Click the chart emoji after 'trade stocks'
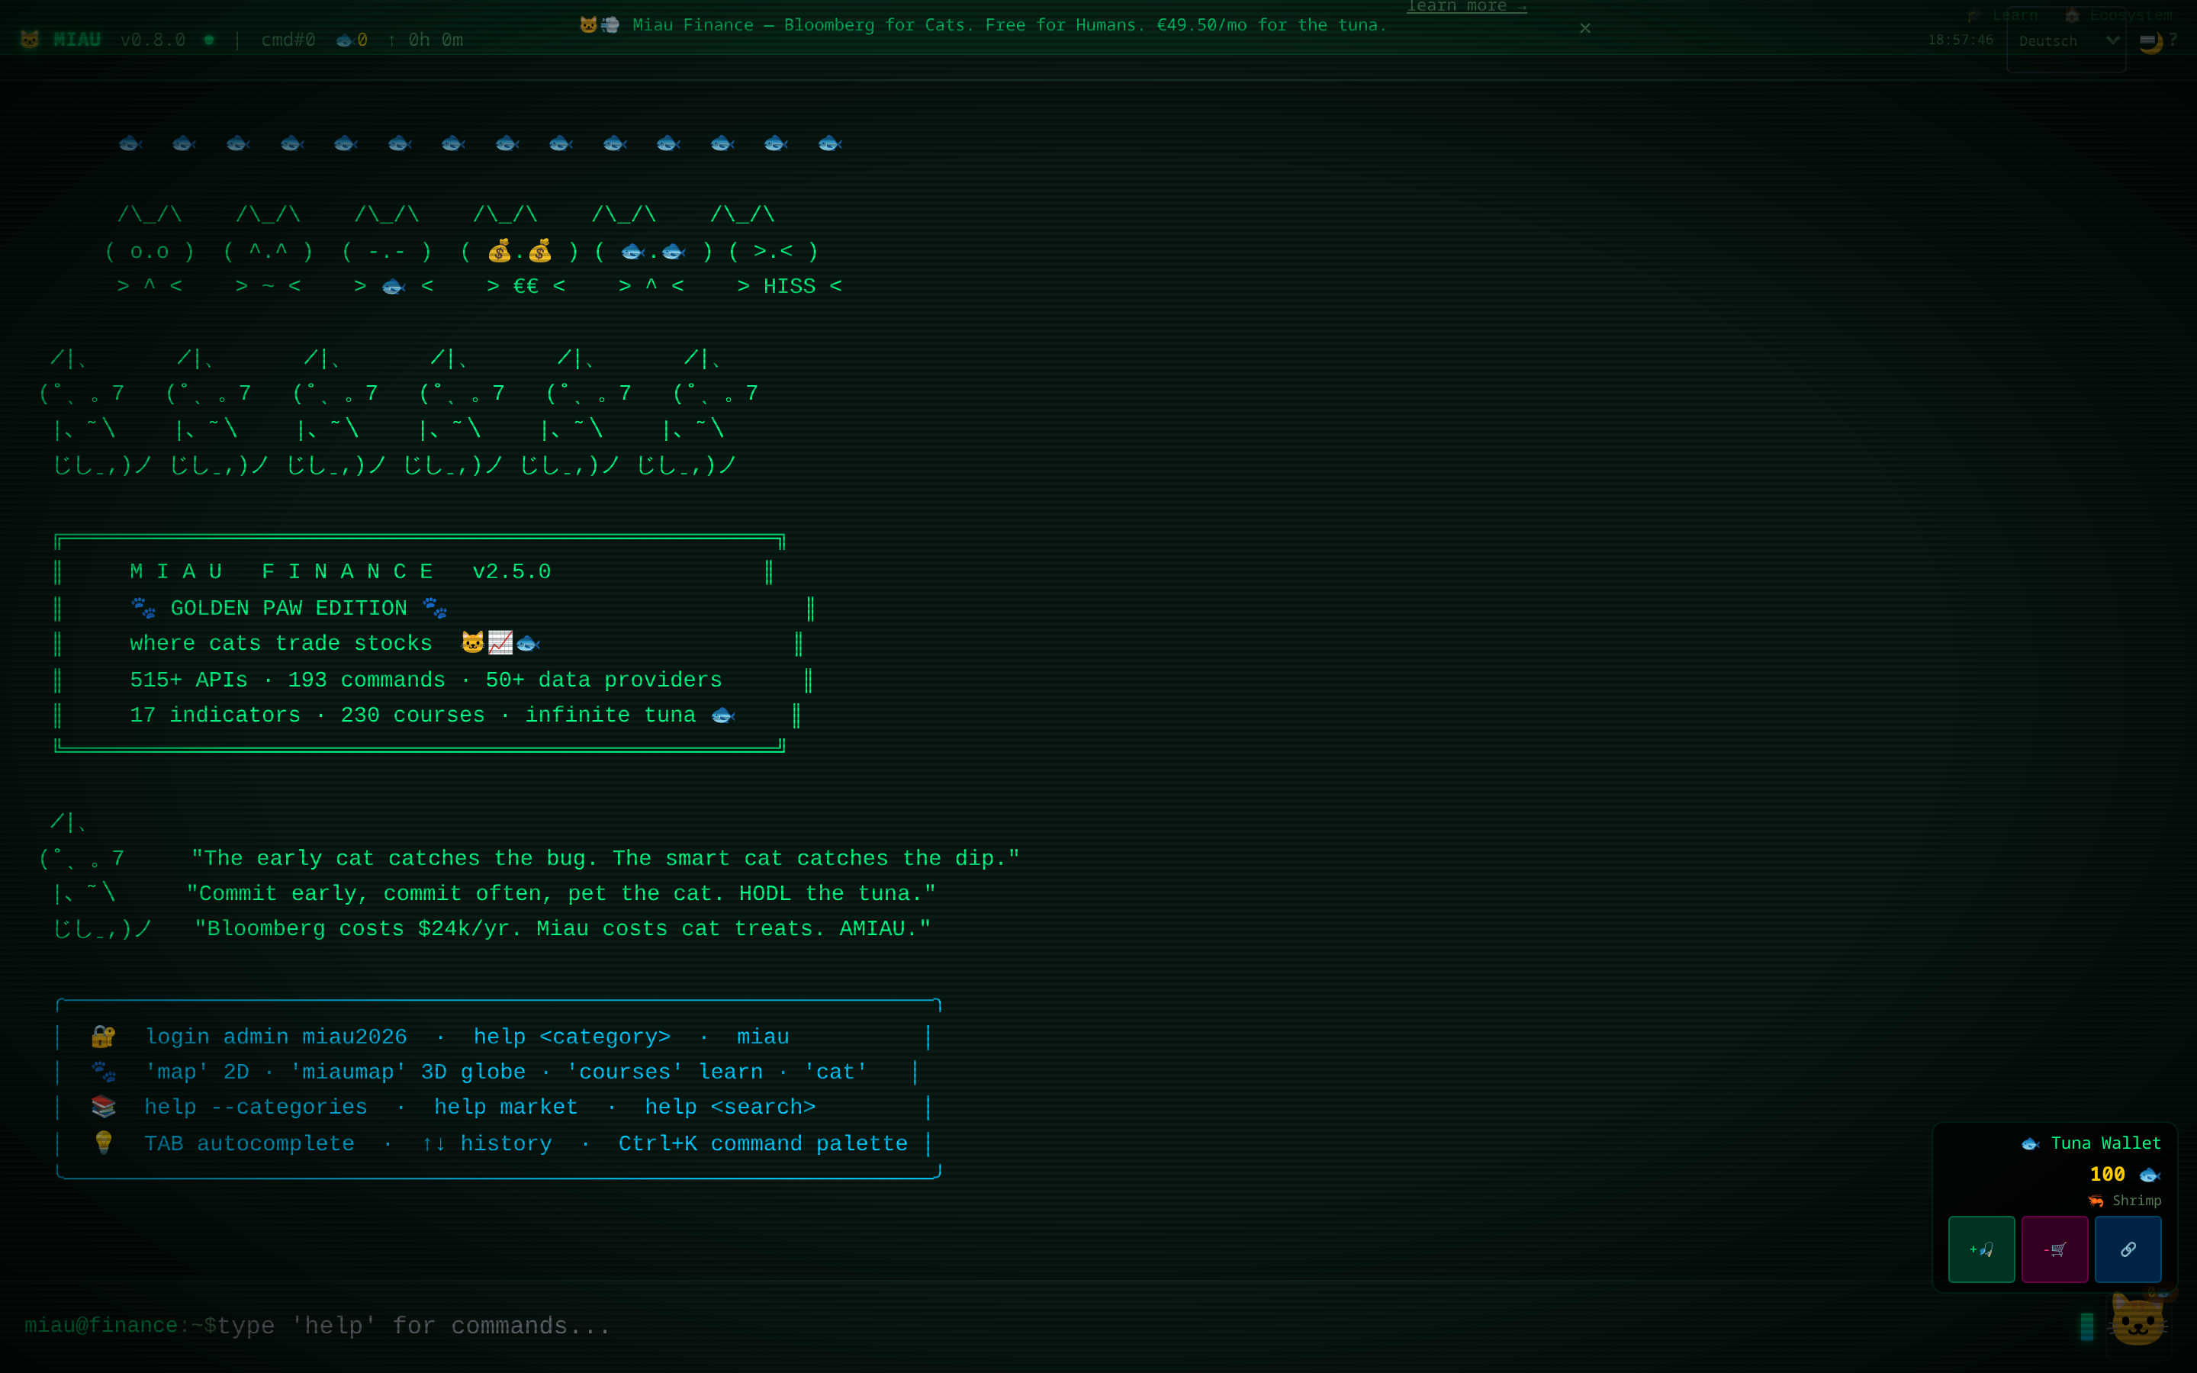The width and height of the screenshot is (2197, 1373). click(500, 643)
